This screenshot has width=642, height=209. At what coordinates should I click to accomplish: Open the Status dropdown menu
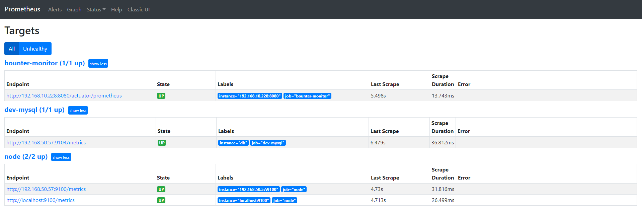(96, 10)
